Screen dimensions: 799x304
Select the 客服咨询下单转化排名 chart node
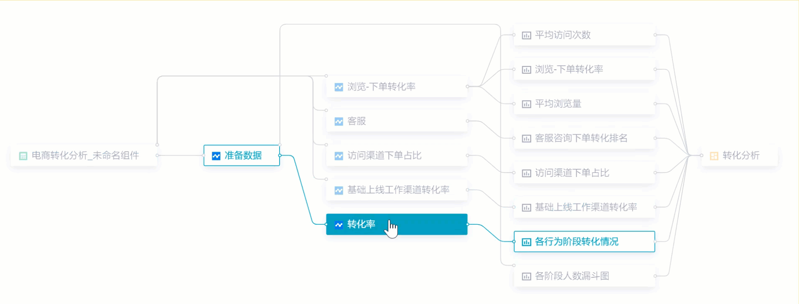point(584,138)
